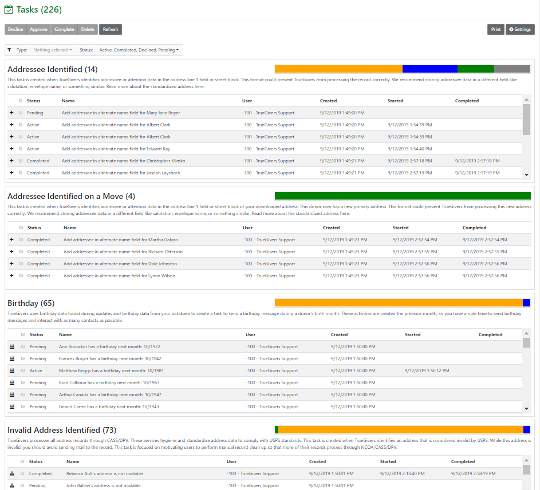
Task: Open the Status filter dropdown
Action: [139, 50]
